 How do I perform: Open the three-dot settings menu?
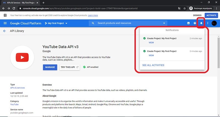[x=208, y=23]
